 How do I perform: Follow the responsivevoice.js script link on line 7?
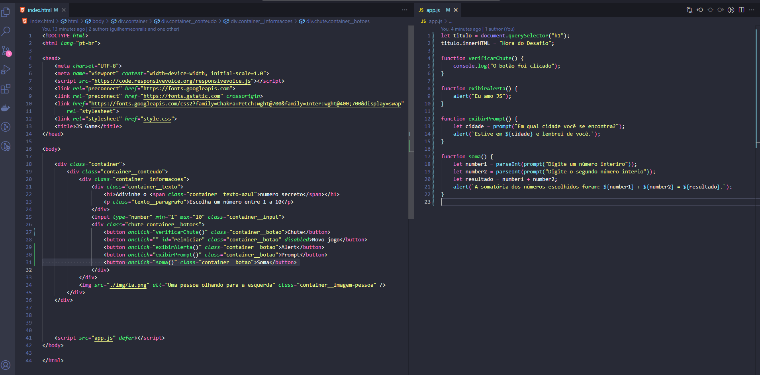(173, 81)
